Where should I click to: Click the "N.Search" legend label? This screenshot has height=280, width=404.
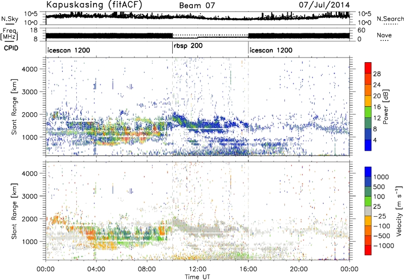coord(390,19)
